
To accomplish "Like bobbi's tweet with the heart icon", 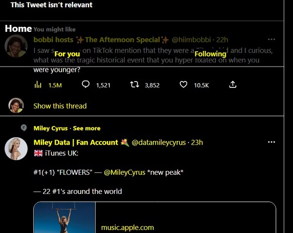I will pos(183,85).
